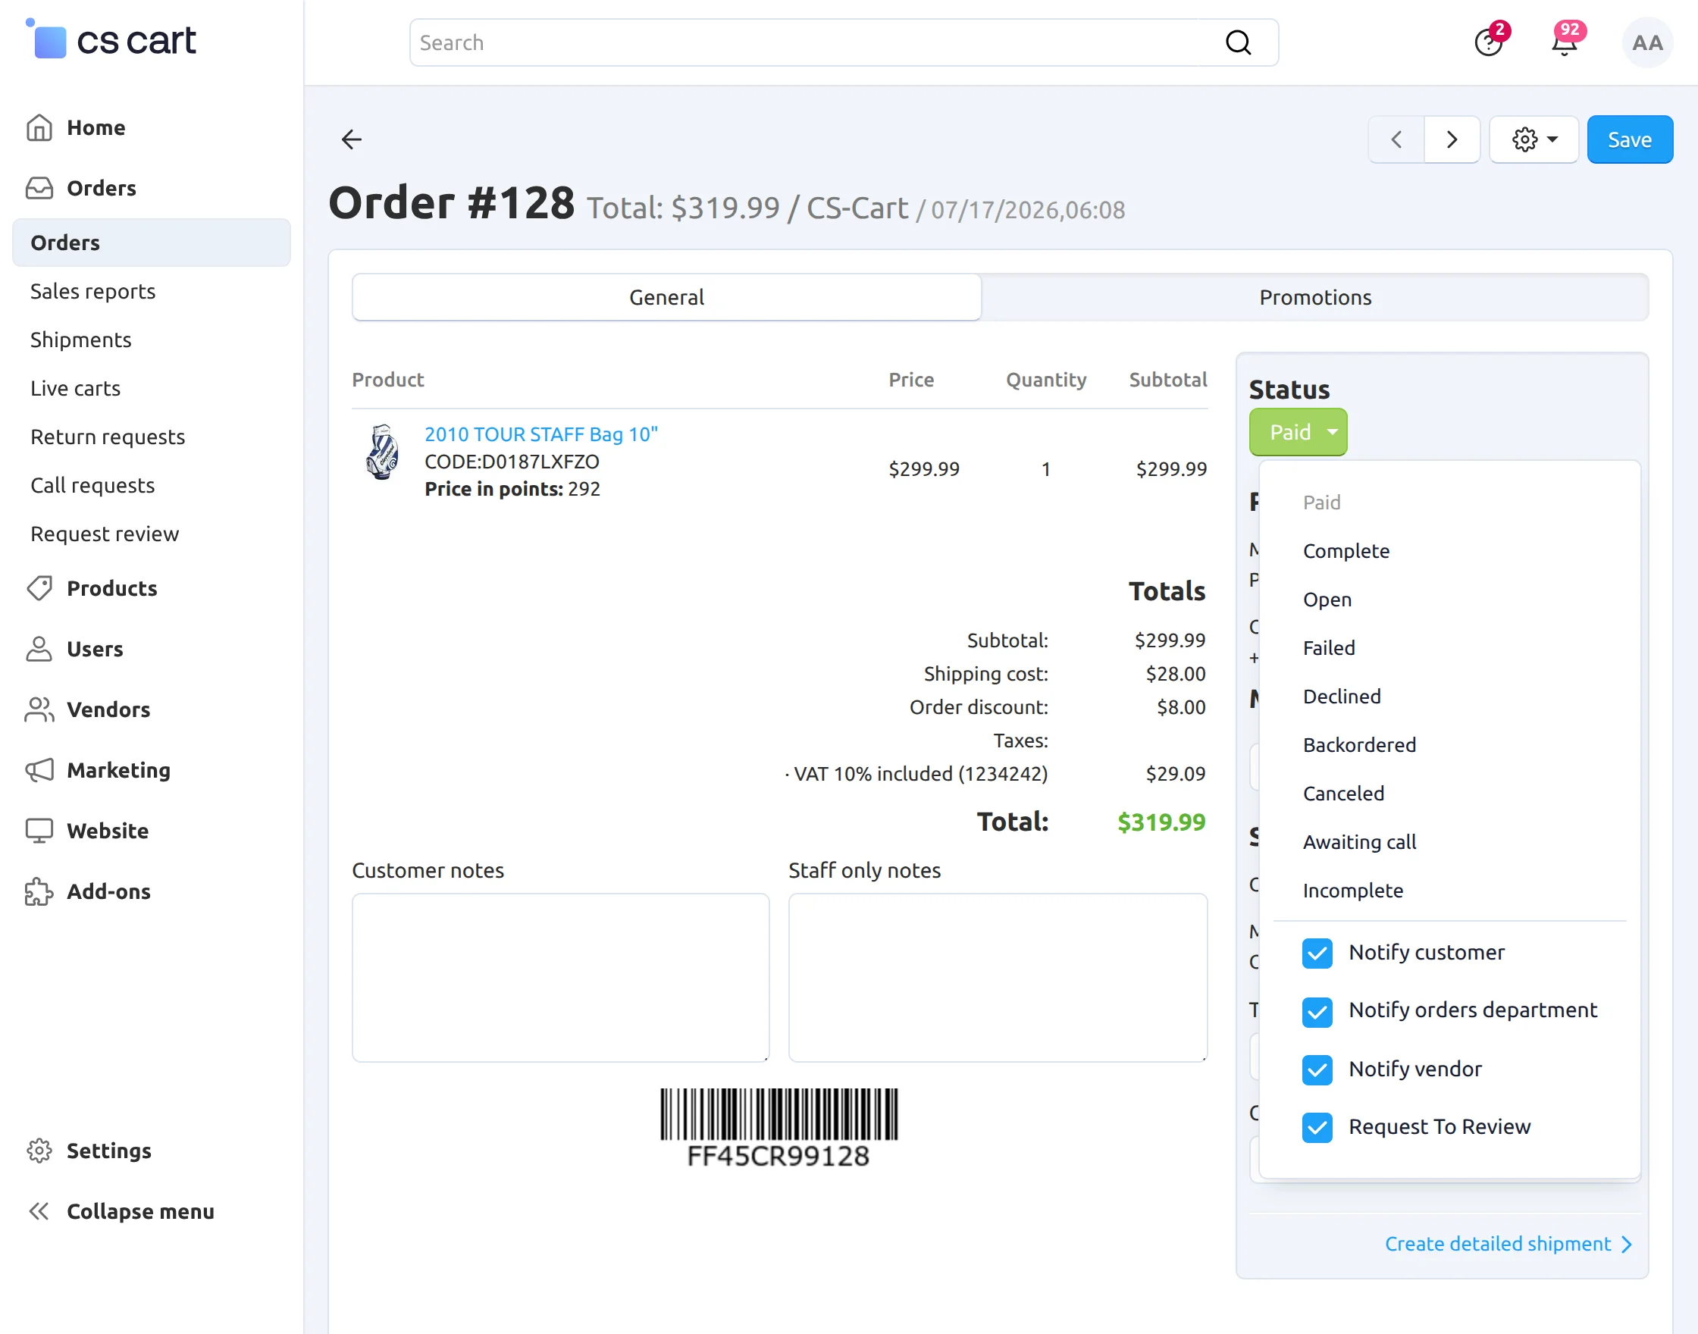Click the green $319.99 total amount
The height and width of the screenshot is (1334, 1698).
coord(1161,822)
